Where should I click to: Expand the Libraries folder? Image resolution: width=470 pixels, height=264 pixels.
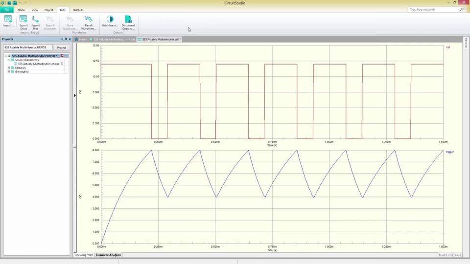click(x=9, y=67)
